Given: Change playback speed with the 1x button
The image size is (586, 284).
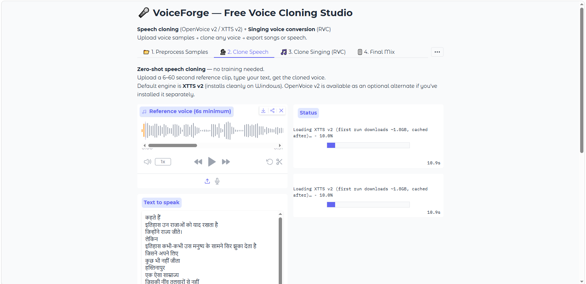Looking at the screenshot, I should (x=163, y=162).
